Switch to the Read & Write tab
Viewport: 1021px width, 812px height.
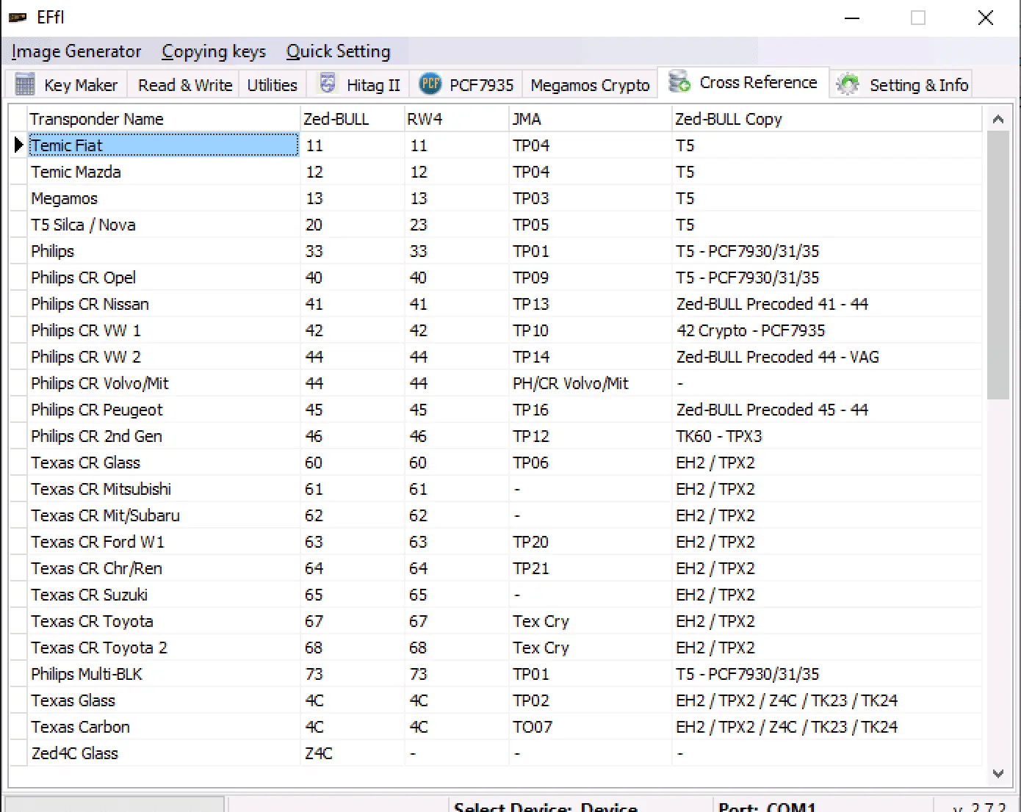[x=185, y=84]
